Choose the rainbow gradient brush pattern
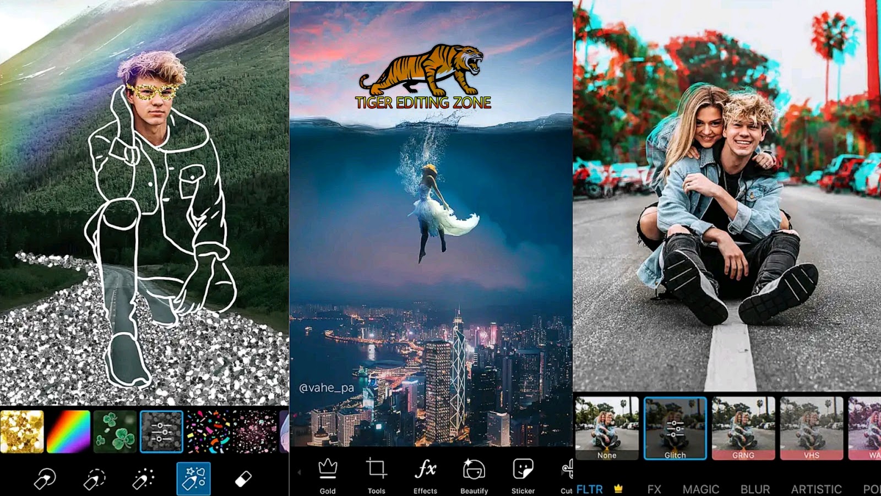Image resolution: width=881 pixels, height=496 pixels. click(68, 432)
